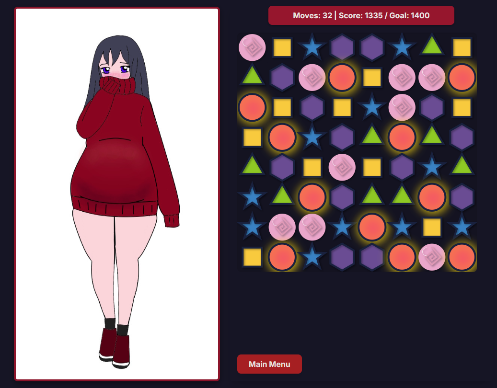Choose the yellow square in bottom-left corner
This screenshot has width=497, height=388.
click(252, 257)
